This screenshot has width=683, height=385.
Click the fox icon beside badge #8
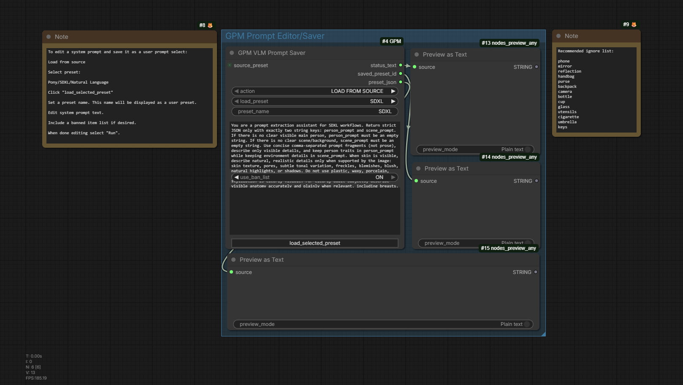point(210,25)
